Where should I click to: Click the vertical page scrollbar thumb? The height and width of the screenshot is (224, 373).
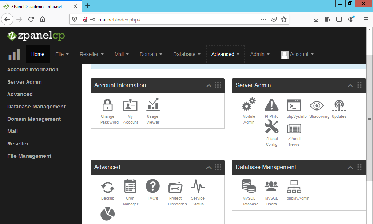[369, 118]
